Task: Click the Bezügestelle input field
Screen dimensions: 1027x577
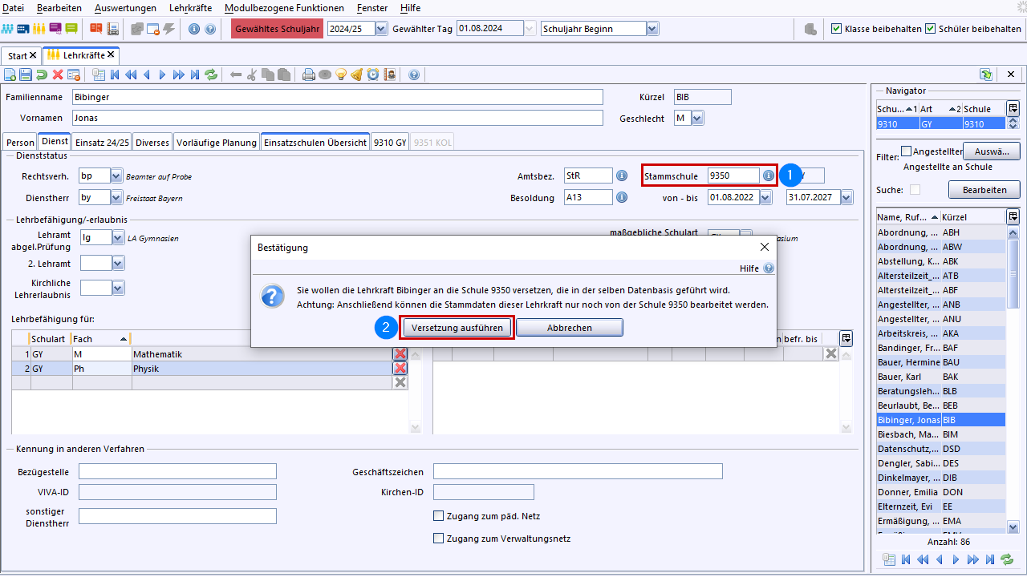Action: [x=177, y=471]
